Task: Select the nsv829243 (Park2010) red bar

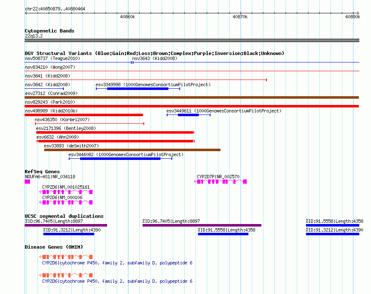Action: tap(192, 106)
